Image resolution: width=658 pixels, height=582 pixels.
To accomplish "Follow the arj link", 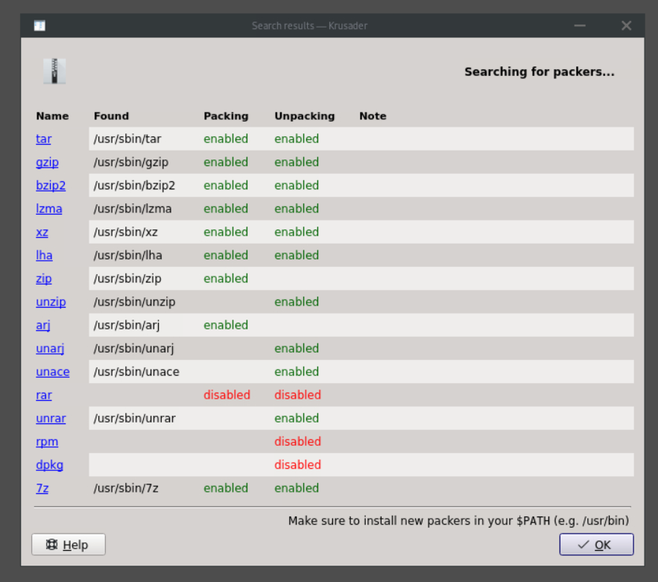I will pyautogui.click(x=42, y=325).
